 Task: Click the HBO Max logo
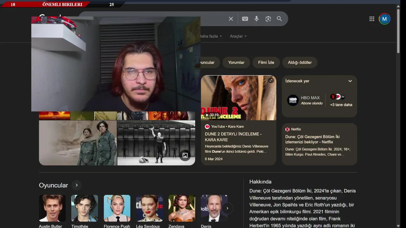click(293, 100)
